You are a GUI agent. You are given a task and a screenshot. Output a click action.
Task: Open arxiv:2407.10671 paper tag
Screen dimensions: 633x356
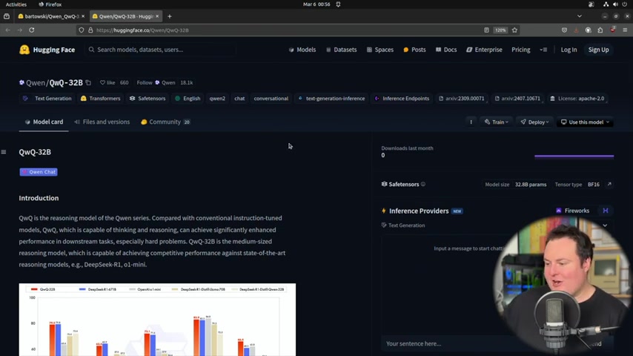517,98
